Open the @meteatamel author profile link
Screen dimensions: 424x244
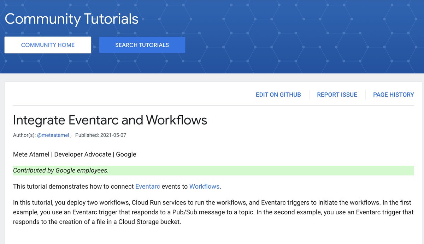(53, 135)
